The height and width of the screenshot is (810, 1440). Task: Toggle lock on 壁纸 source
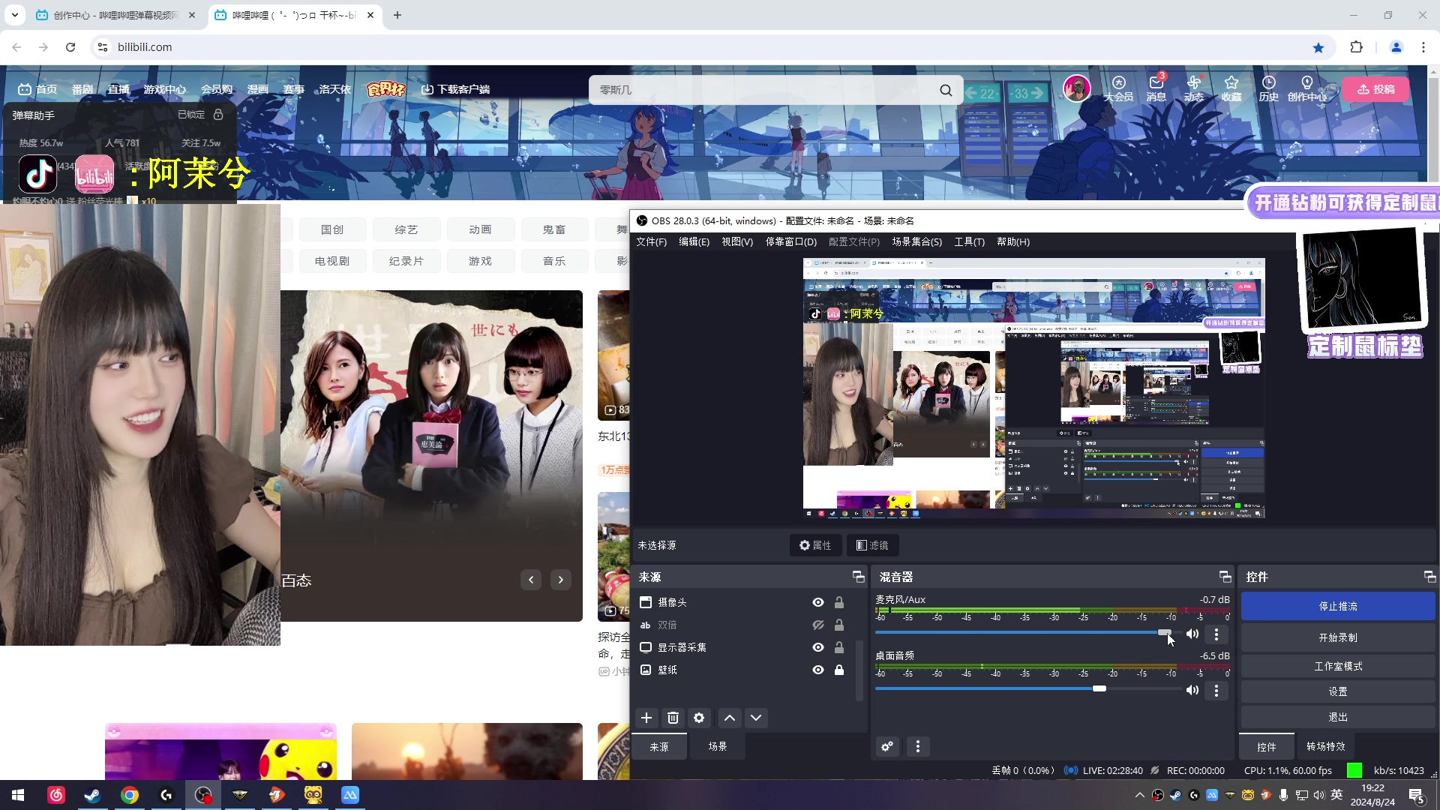point(839,670)
